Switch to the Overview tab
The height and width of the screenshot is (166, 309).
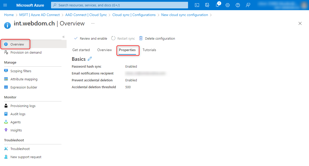[105, 50]
